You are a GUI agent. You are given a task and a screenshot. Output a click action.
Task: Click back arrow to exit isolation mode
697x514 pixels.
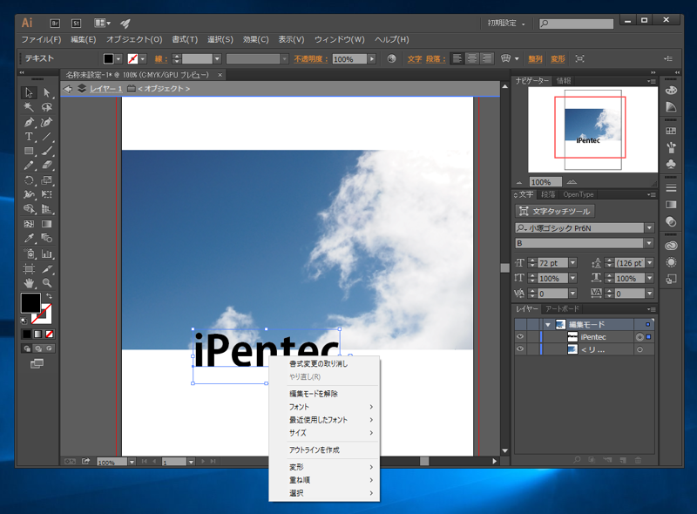[68, 89]
